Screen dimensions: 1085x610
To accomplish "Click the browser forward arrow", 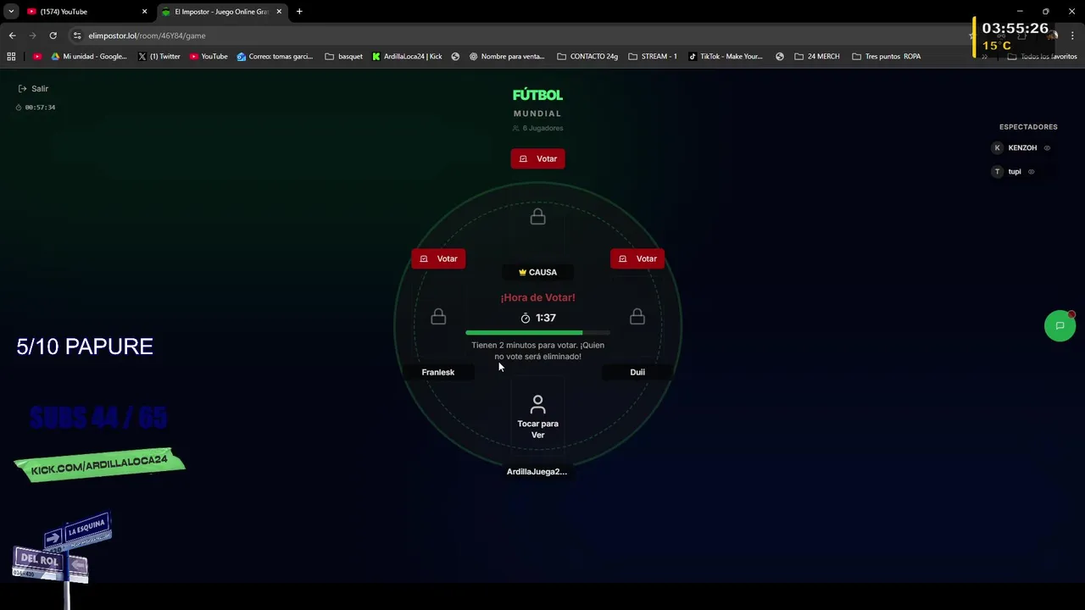I will click(32, 36).
